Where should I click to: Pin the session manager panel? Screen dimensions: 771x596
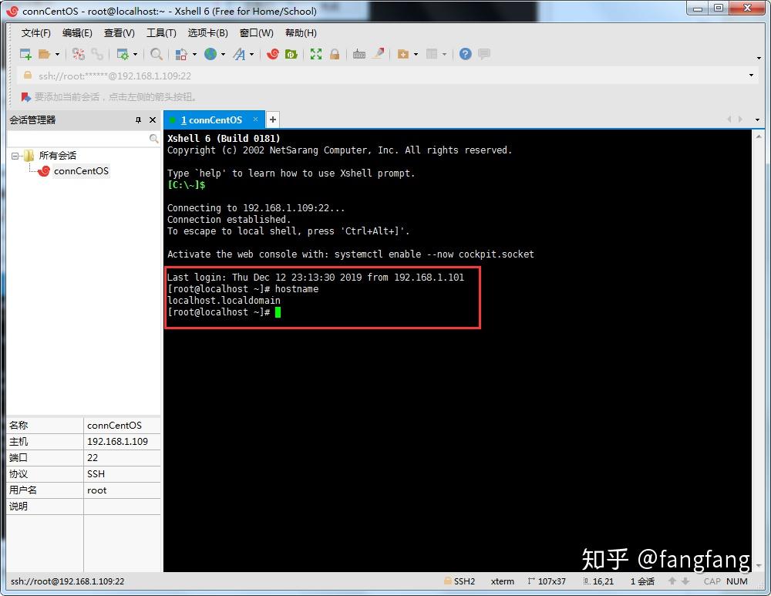pyautogui.click(x=139, y=120)
